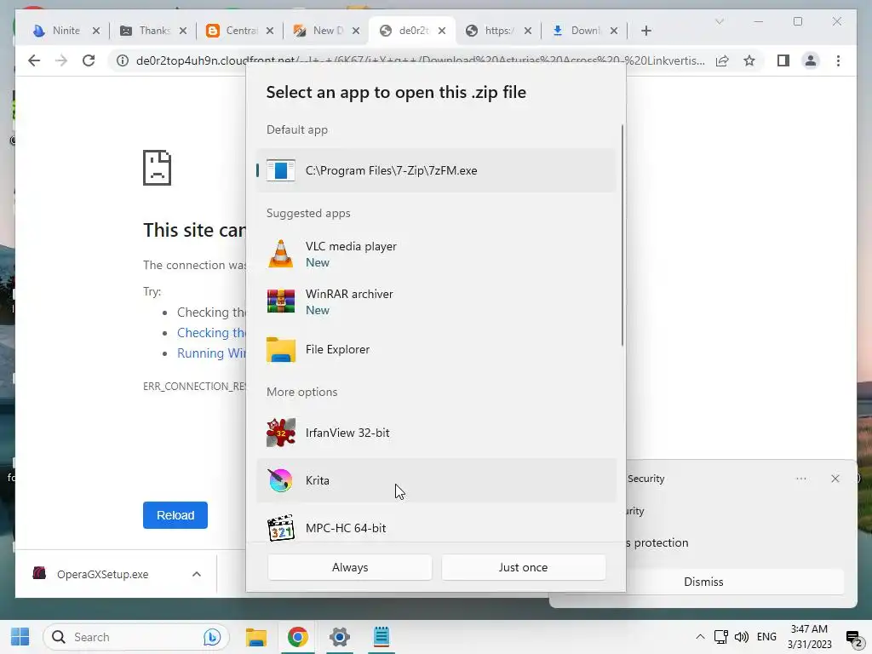The height and width of the screenshot is (654, 872).
Task: Open the Windows Start menu
Action: point(20,637)
